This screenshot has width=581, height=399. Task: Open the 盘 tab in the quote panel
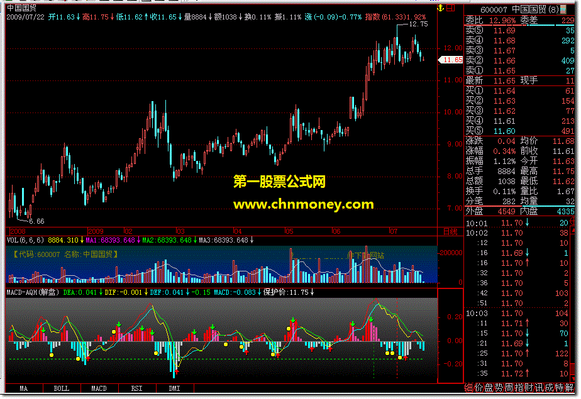[489, 388]
